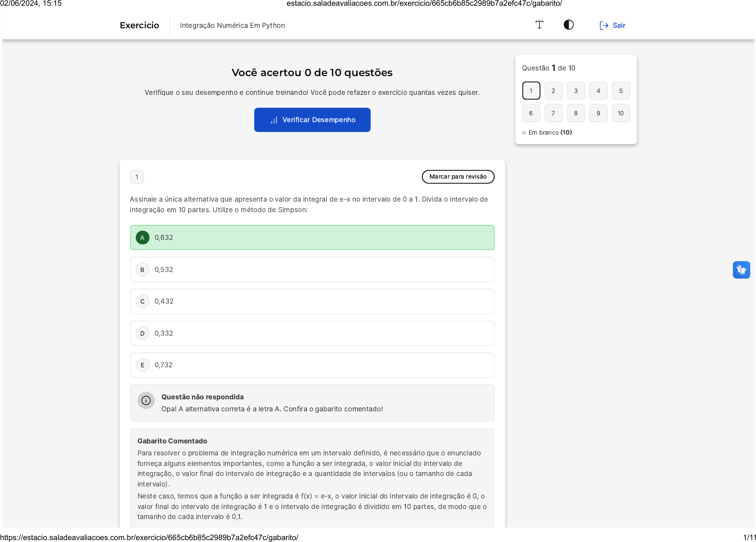
Task: Click Marcar para revisão button
Action: point(458,177)
